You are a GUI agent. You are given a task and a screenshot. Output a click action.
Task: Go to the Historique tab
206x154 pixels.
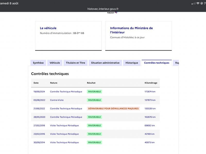coord(132,63)
